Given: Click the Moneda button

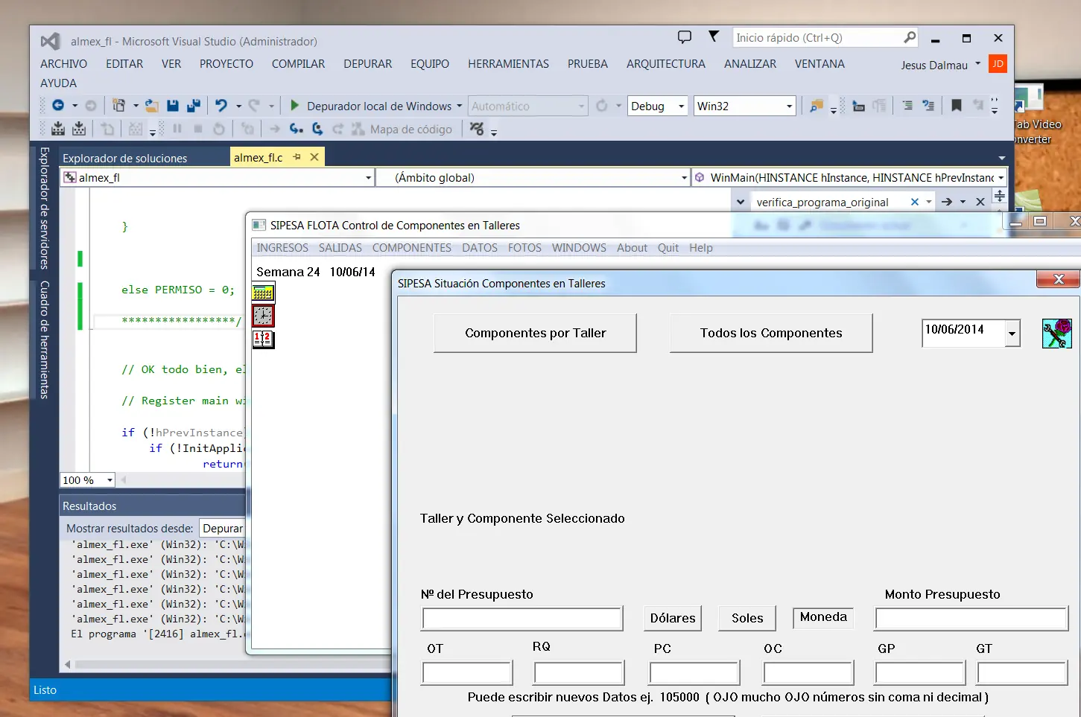Looking at the screenshot, I should [823, 616].
